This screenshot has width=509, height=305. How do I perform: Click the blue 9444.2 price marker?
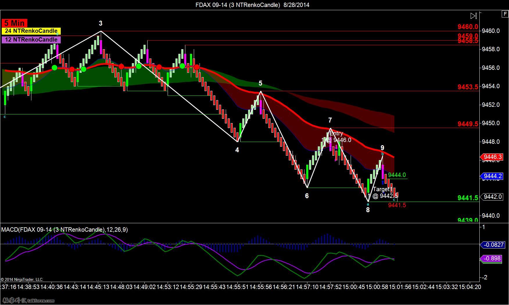[x=492, y=176]
